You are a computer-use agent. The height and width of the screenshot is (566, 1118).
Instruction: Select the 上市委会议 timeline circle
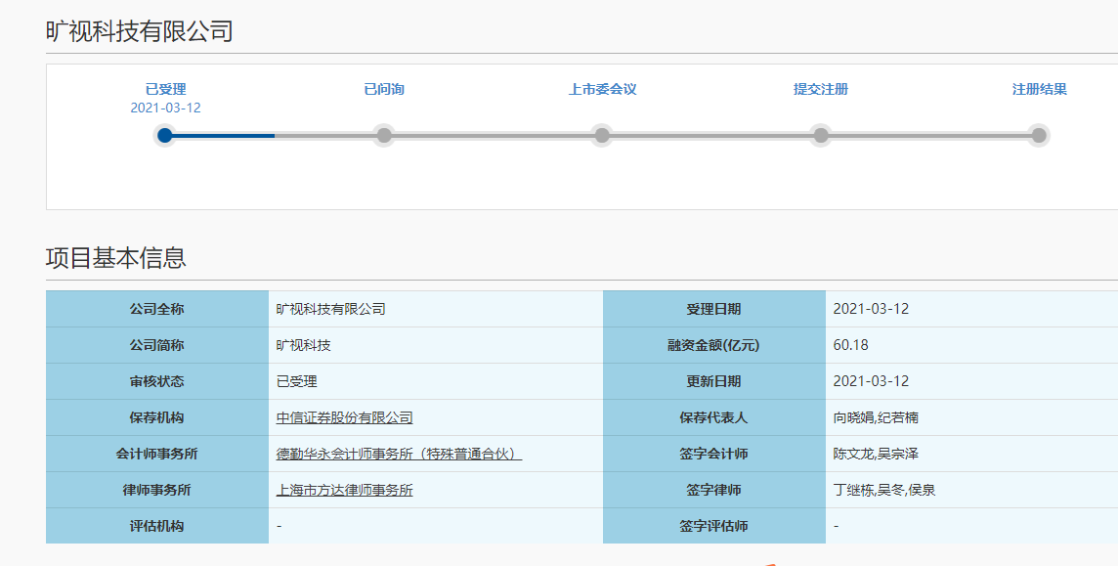coord(602,135)
